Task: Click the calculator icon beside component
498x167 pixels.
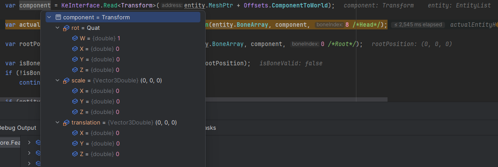Action: pyautogui.click(x=58, y=17)
